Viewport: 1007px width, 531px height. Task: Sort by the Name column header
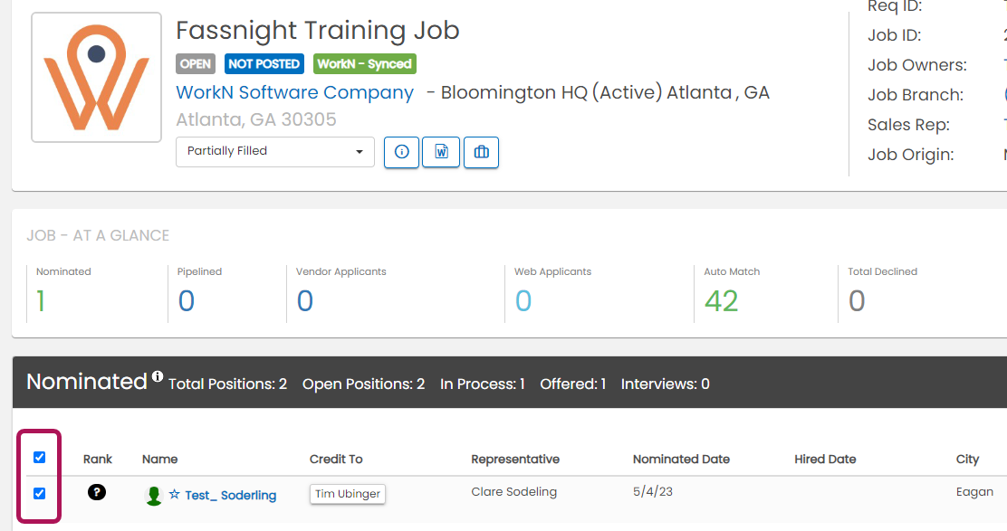(x=160, y=460)
